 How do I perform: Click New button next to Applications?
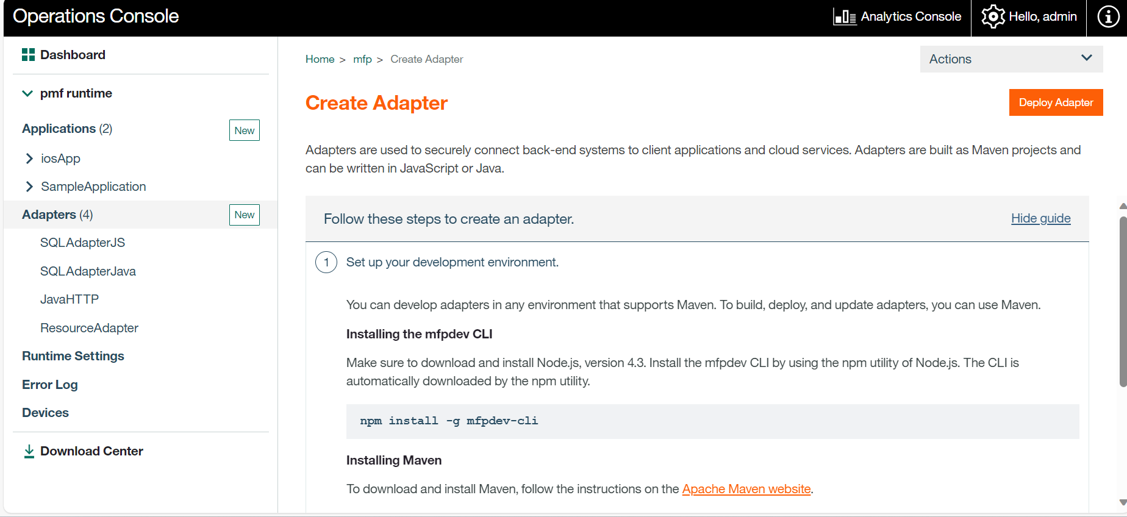coord(244,130)
